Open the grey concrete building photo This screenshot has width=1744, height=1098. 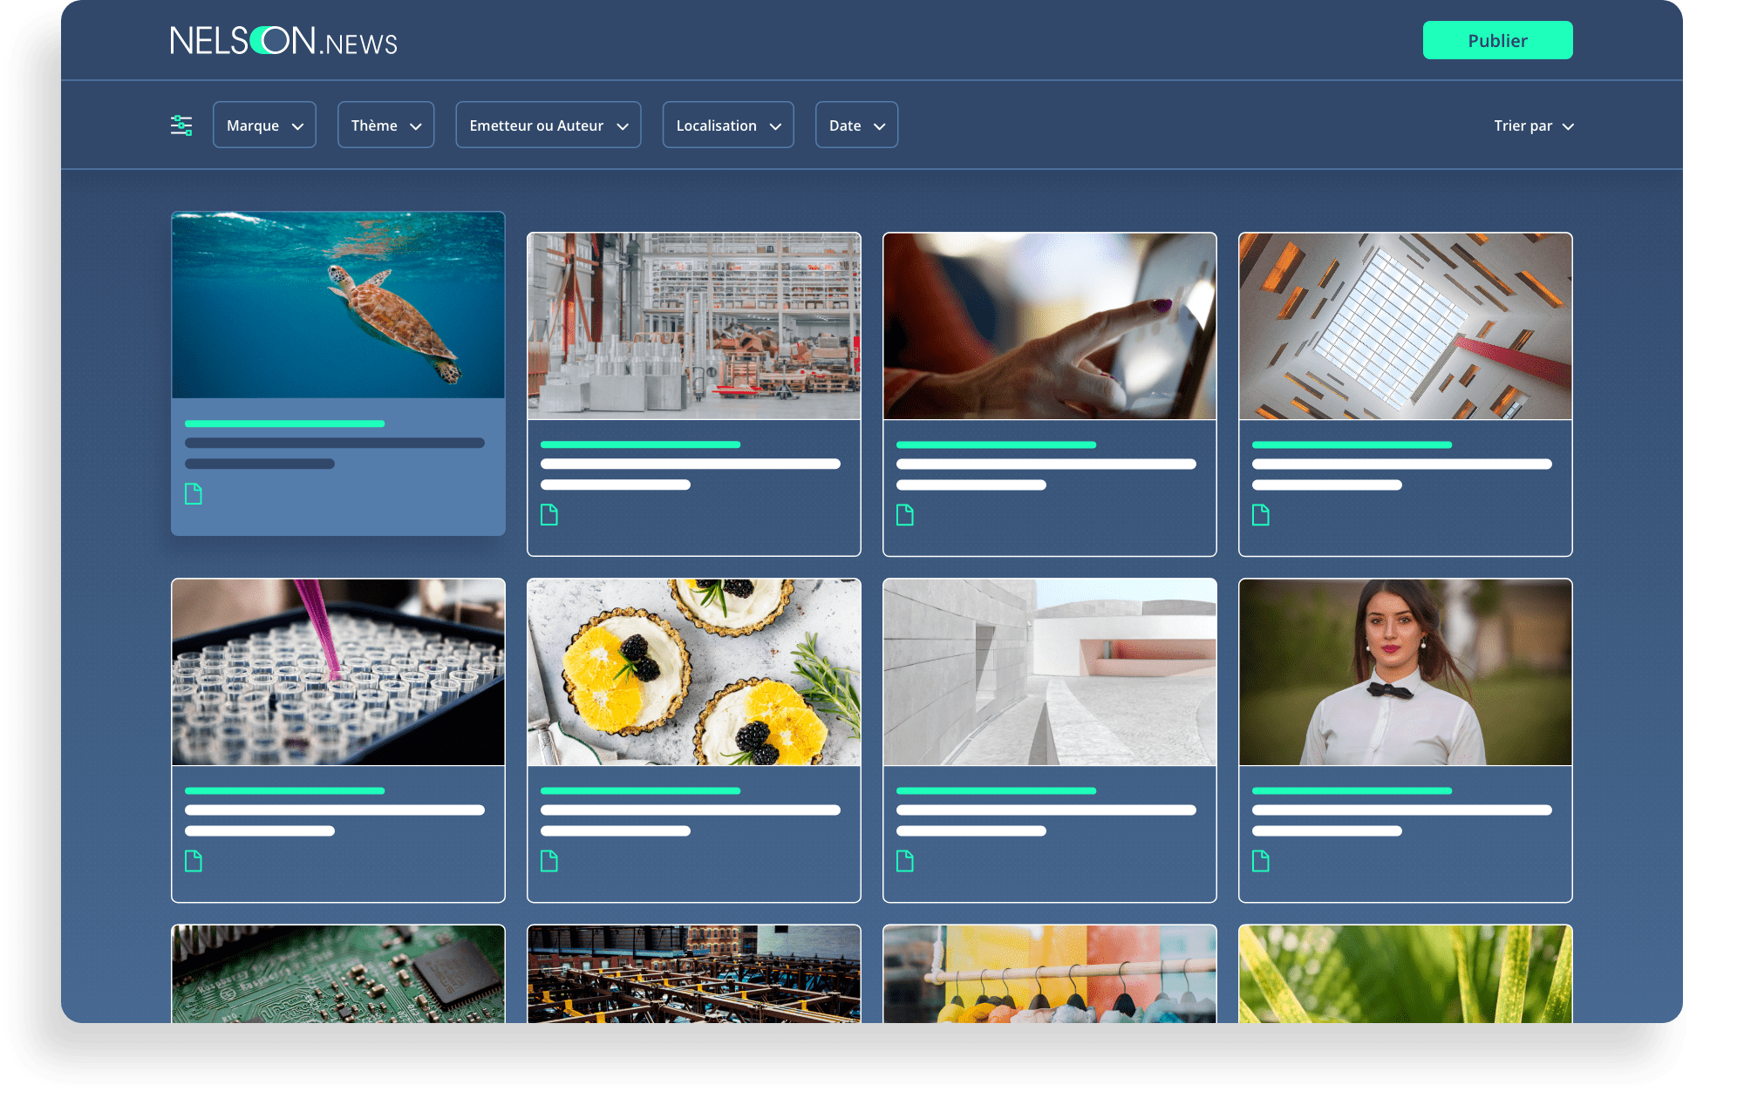pyautogui.click(x=1050, y=672)
